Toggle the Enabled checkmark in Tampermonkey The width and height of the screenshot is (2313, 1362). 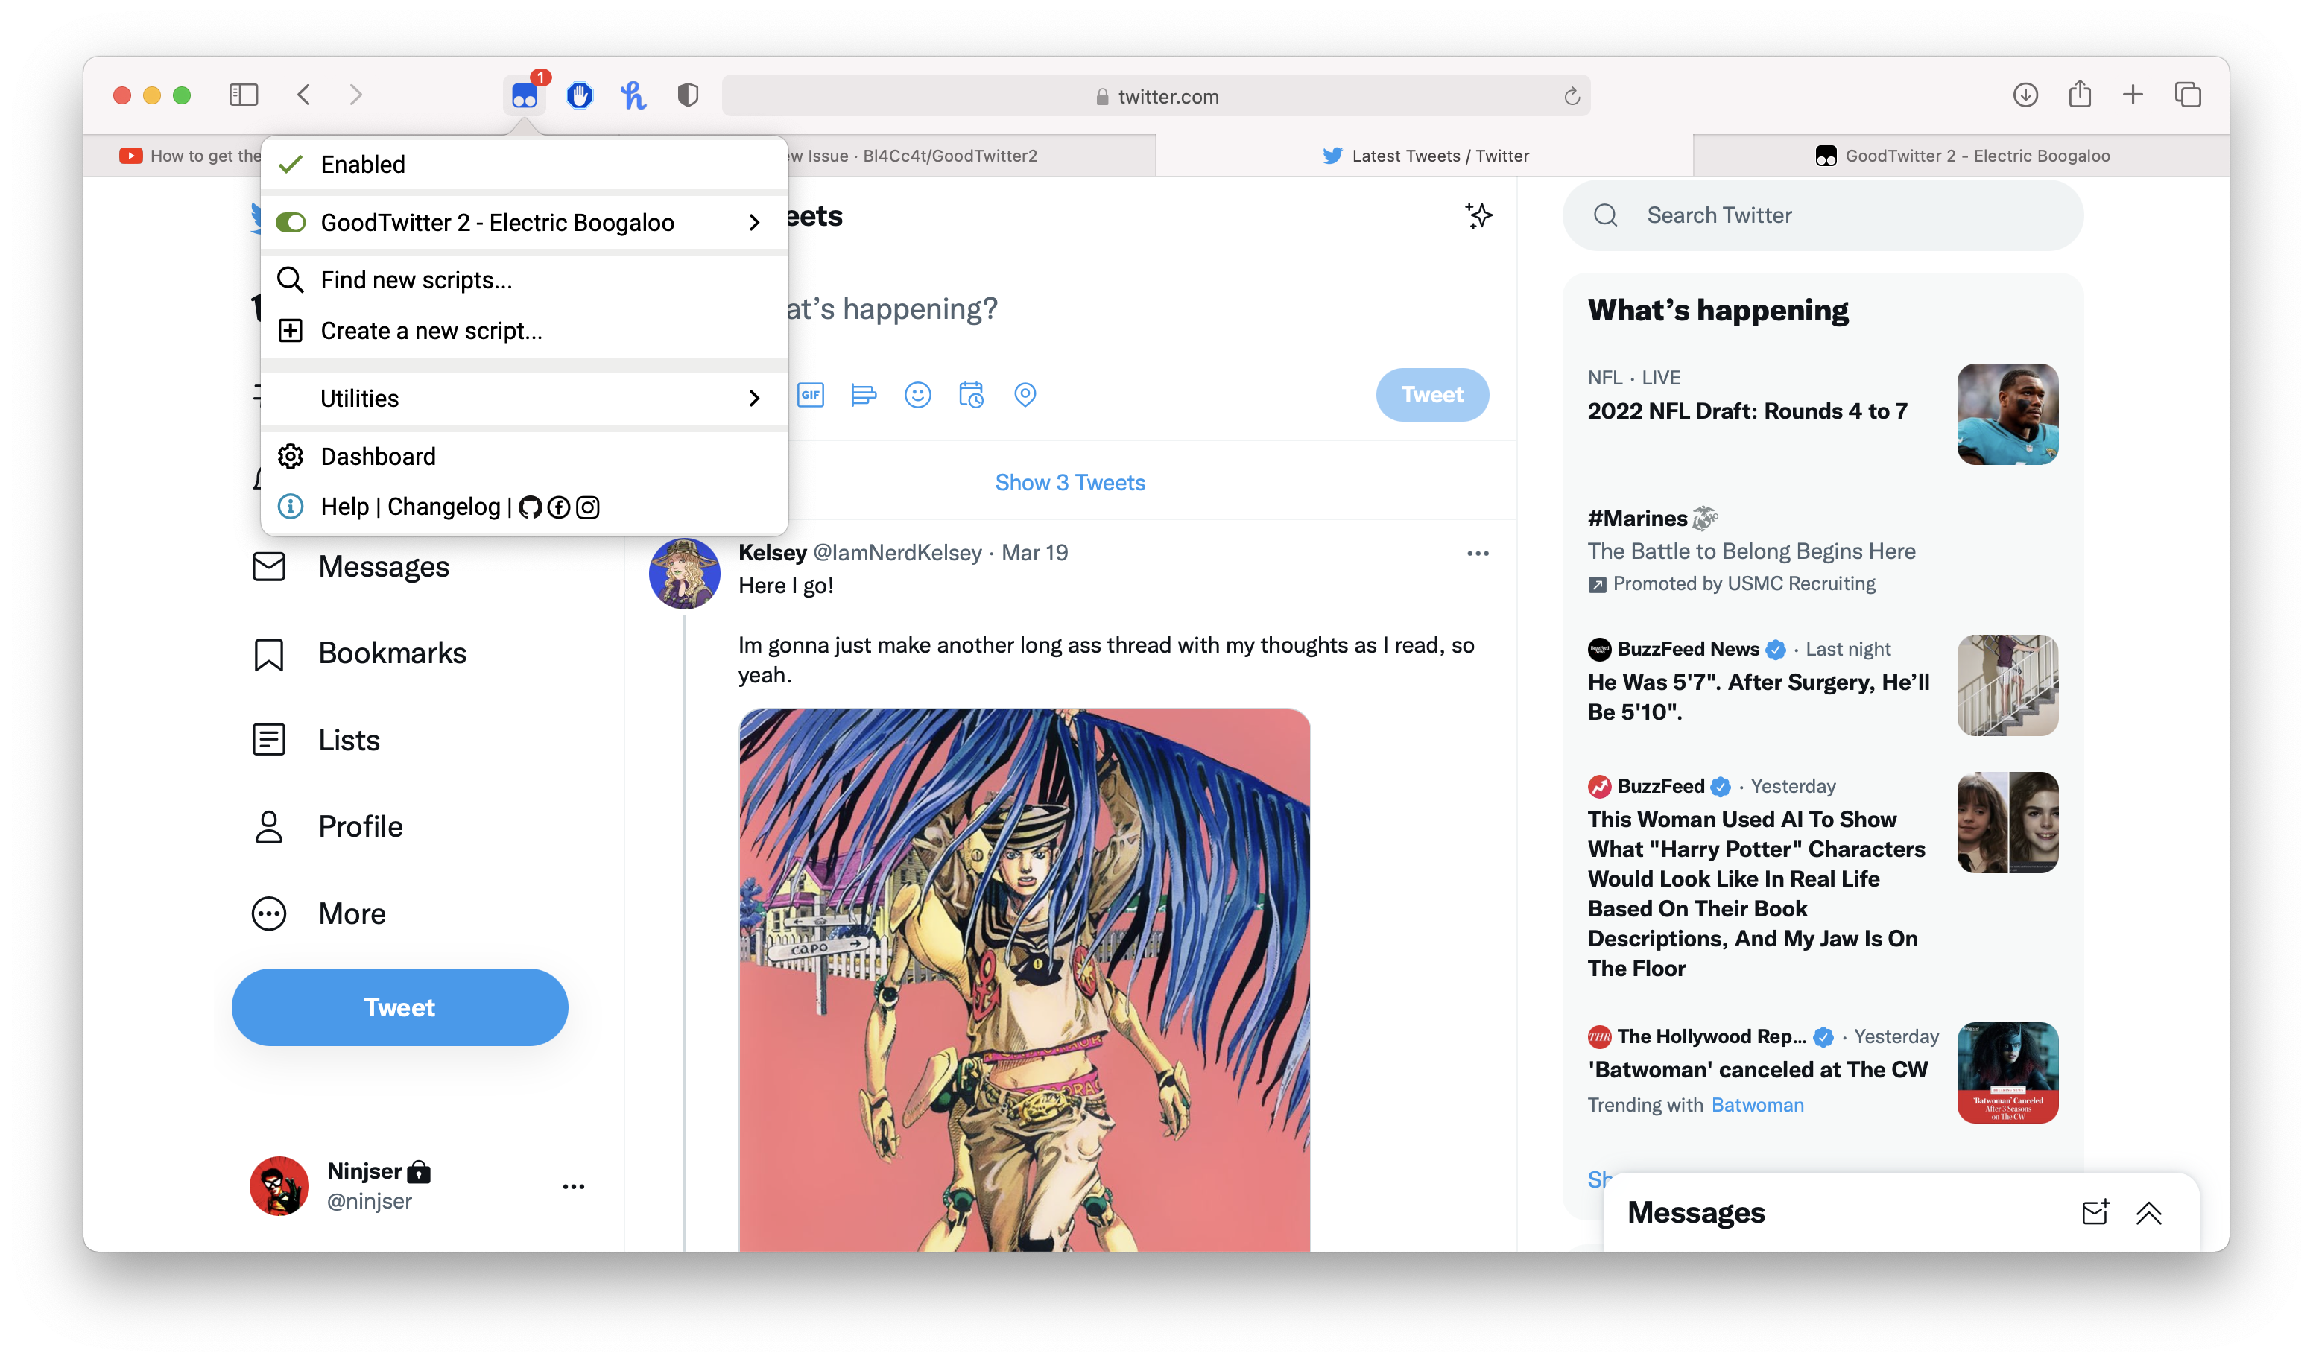(x=291, y=164)
